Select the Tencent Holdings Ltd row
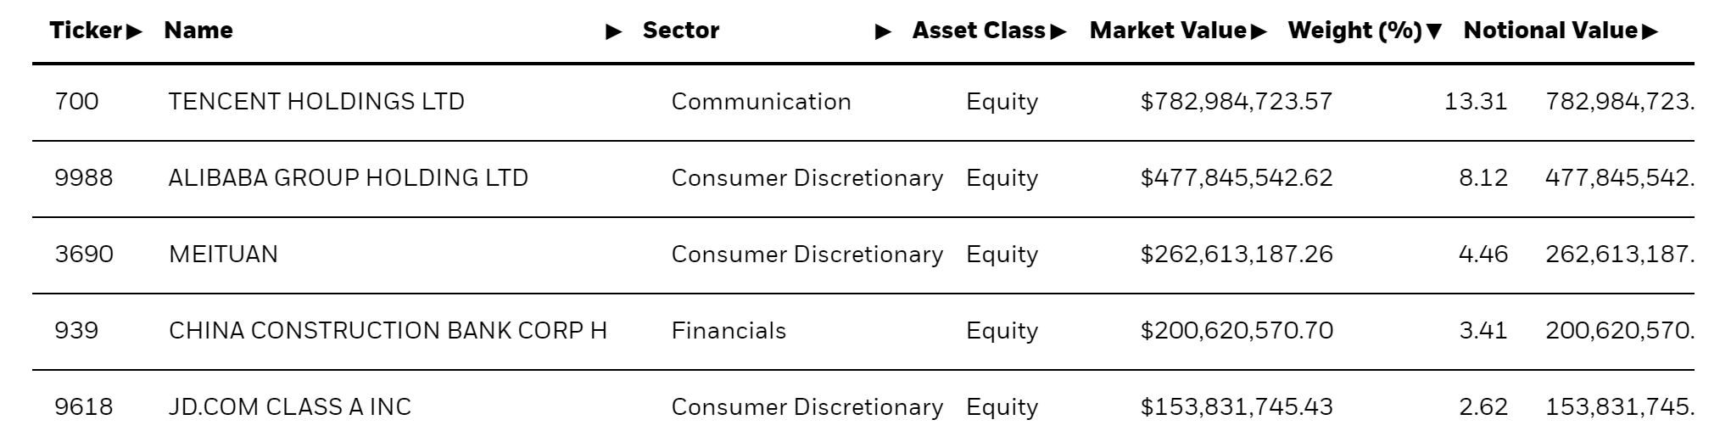The image size is (1731, 431). (316, 102)
